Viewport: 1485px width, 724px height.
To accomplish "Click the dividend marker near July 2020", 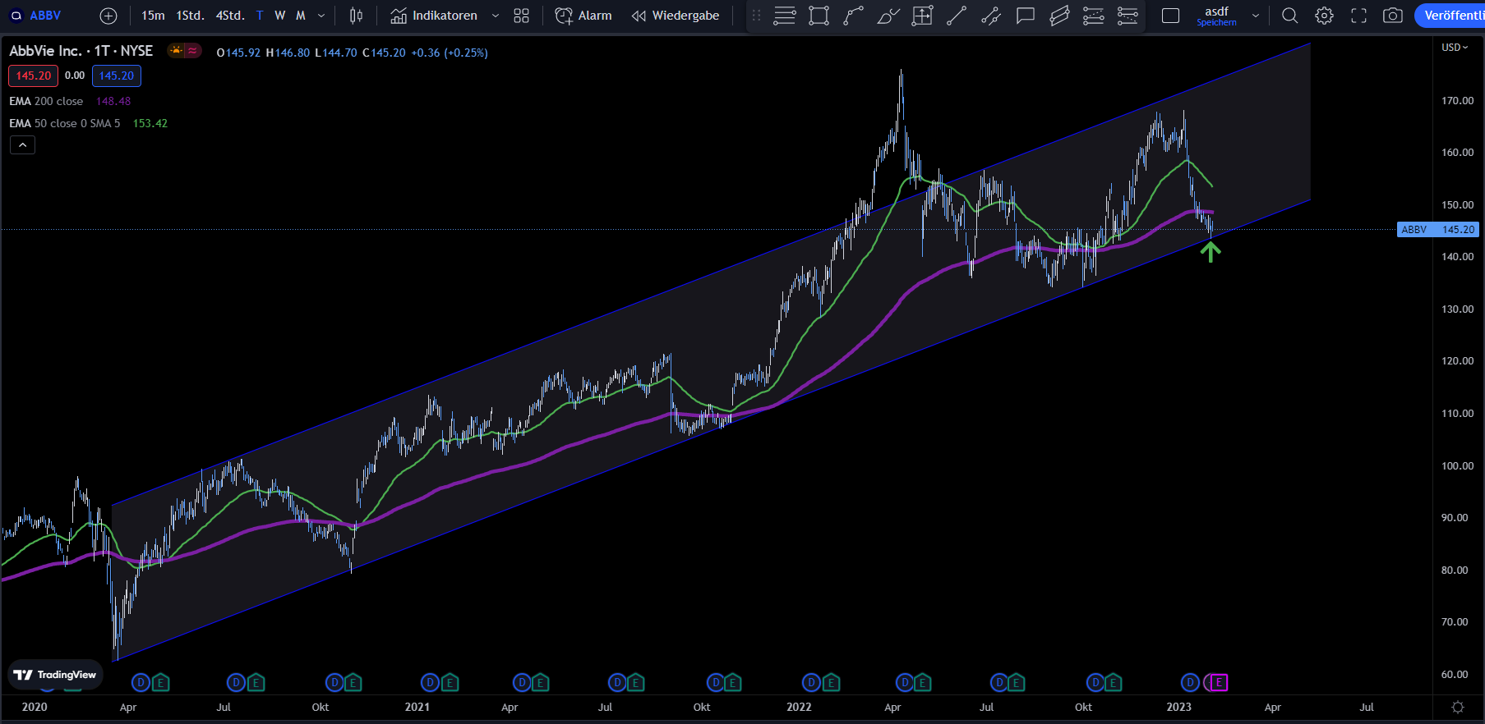I will click(x=237, y=682).
